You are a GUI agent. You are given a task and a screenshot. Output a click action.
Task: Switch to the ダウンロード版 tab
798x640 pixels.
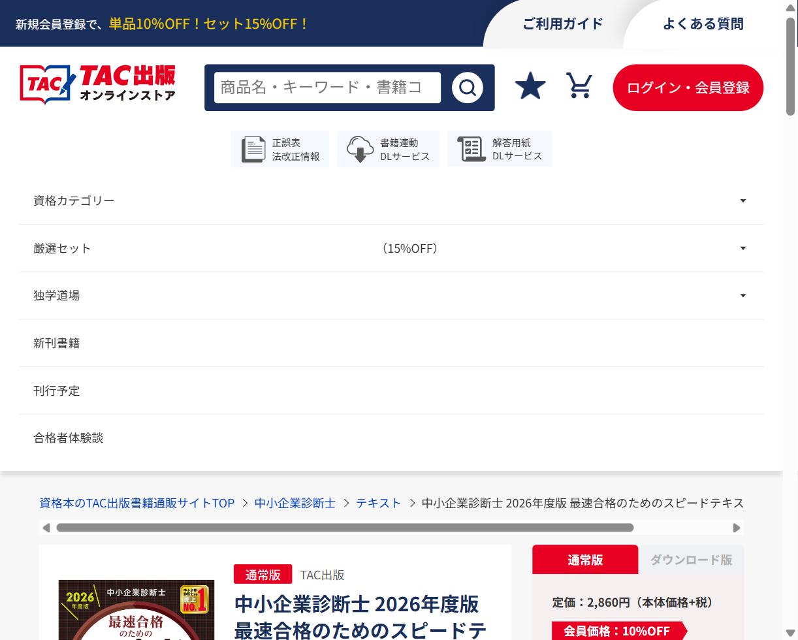point(691,560)
